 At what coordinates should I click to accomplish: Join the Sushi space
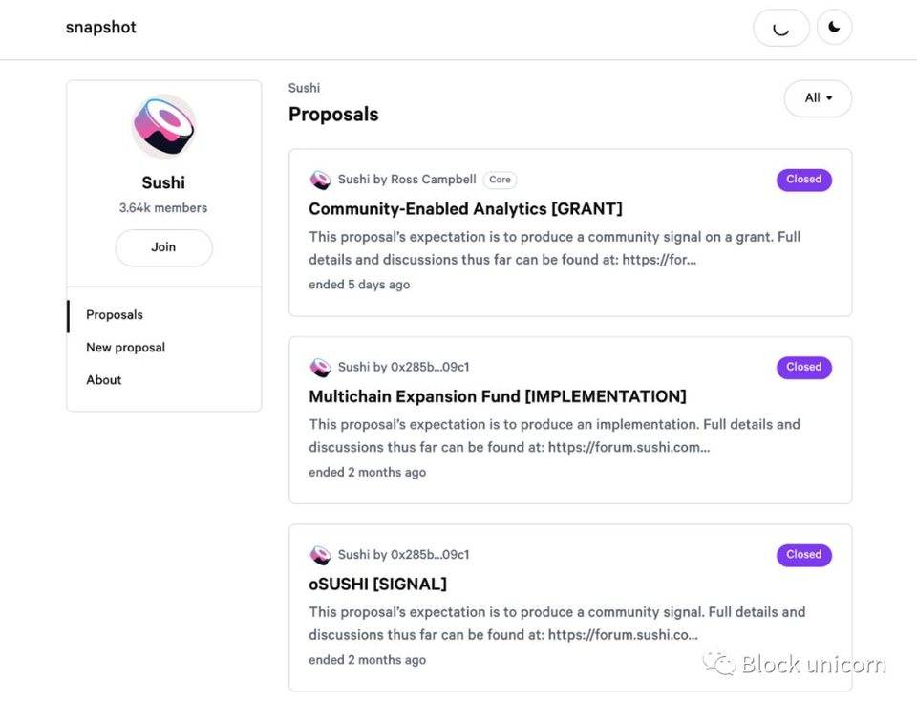point(163,247)
